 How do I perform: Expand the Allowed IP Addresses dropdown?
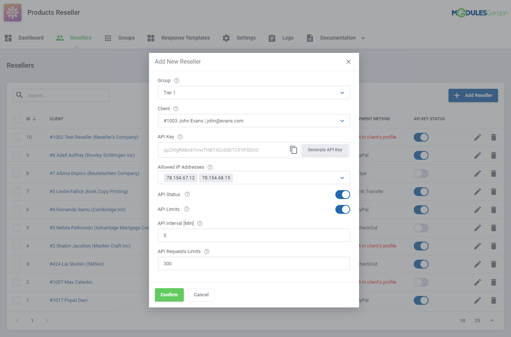342,178
